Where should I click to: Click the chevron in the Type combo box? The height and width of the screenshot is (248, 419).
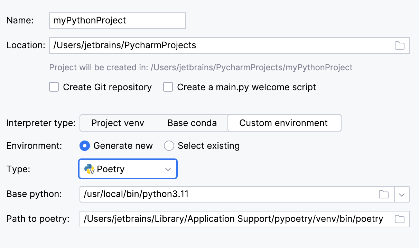[168, 169]
